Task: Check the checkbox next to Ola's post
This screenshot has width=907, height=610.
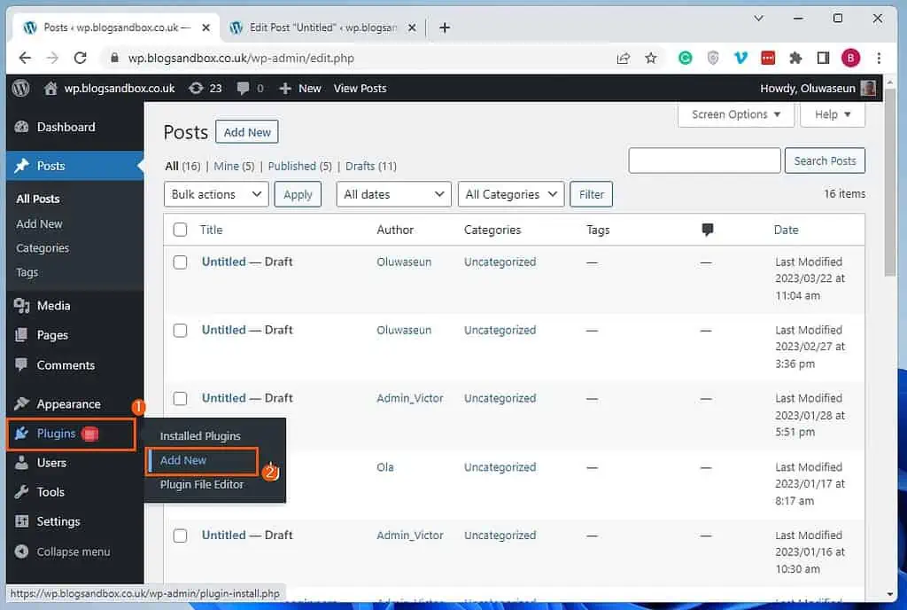Action: (180, 467)
